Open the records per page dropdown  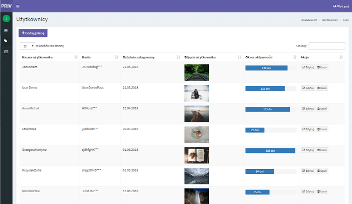coord(27,46)
